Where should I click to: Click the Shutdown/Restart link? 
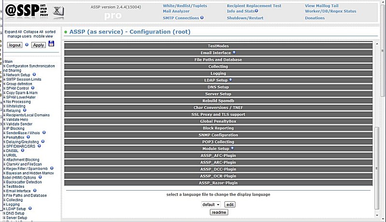pyautogui.click(x=245, y=18)
